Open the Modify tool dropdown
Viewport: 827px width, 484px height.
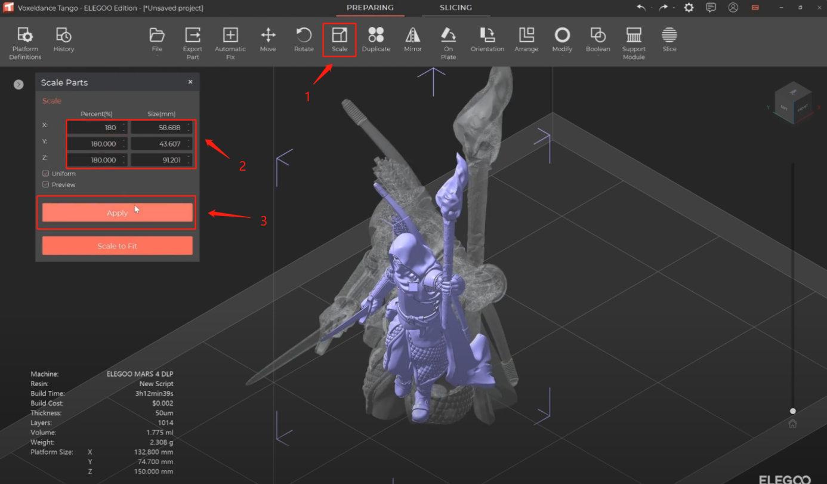tap(562, 40)
